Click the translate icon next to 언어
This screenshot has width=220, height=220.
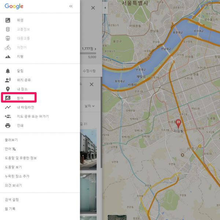tap(14, 149)
